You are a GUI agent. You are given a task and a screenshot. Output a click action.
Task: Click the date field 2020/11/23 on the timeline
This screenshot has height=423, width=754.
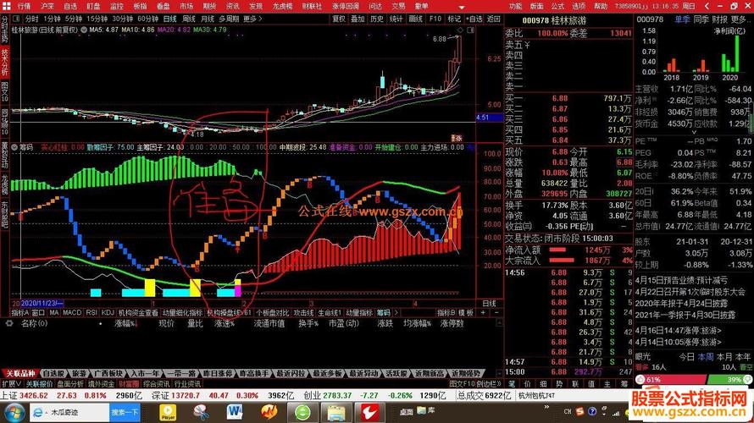coord(42,304)
